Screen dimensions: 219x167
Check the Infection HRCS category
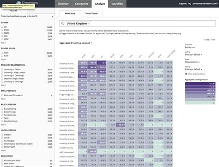click(x=2, y=135)
